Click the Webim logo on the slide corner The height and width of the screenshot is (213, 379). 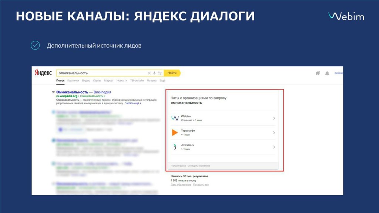[346, 16]
